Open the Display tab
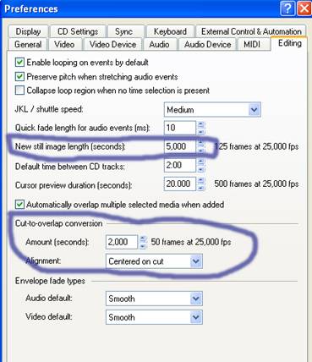This screenshot has width=312, height=362. click(28, 31)
